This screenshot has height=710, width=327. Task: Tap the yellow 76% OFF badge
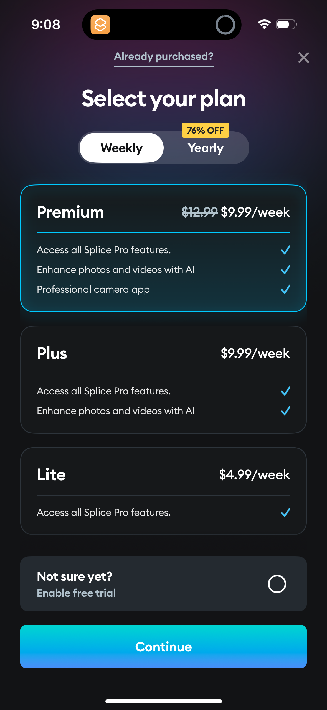pyautogui.click(x=205, y=130)
